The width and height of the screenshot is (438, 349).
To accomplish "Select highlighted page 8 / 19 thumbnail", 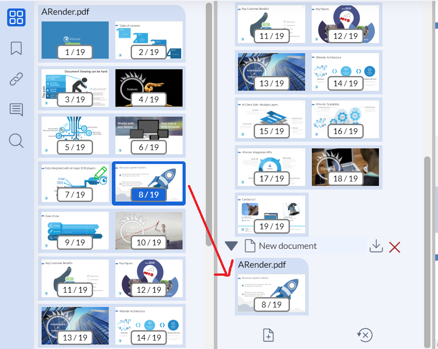I will pos(149,183).
